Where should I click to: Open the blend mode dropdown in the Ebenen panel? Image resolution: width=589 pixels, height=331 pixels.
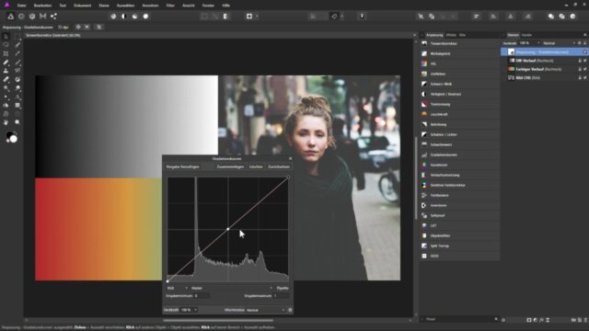559,43
